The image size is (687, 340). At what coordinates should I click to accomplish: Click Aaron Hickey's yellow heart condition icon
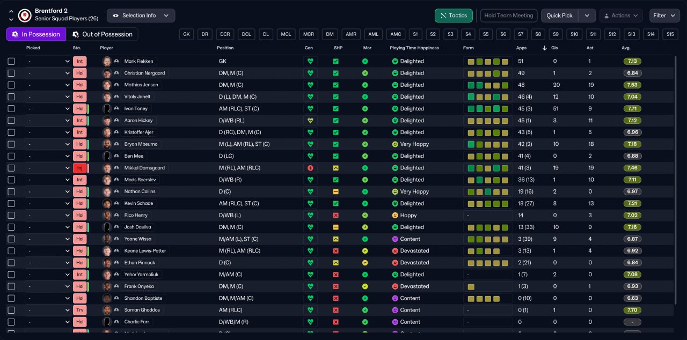tap(310, 121)
